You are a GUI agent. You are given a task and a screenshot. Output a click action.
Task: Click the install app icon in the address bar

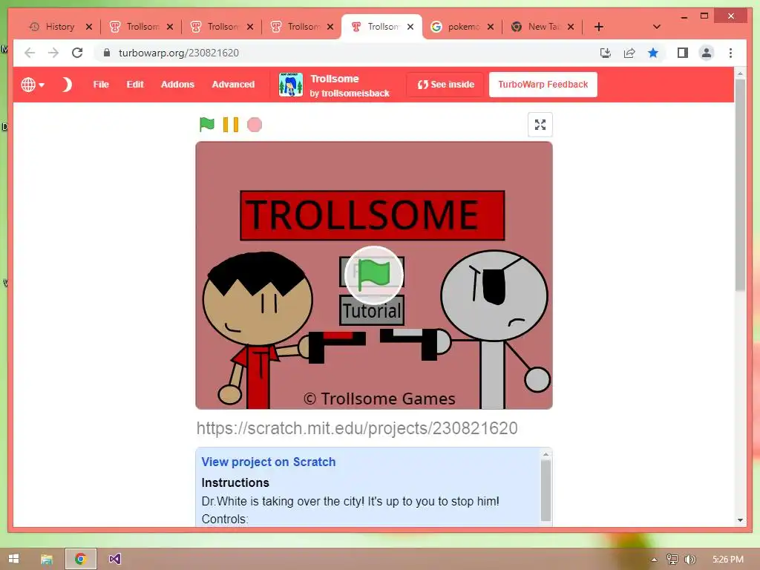606,53
